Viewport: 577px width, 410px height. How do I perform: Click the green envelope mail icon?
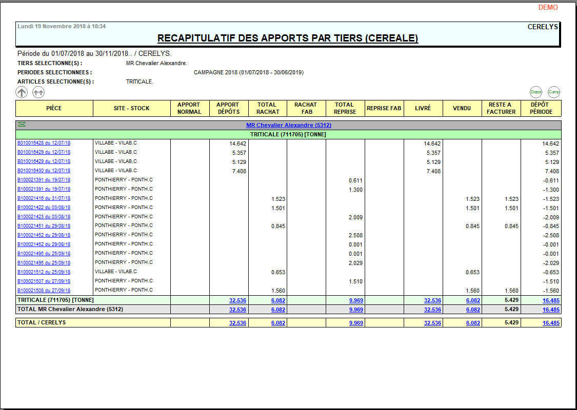coord(22,125)
